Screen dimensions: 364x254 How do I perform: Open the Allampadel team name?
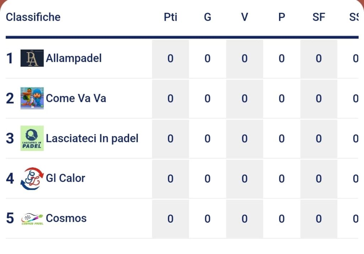(74, 58)
